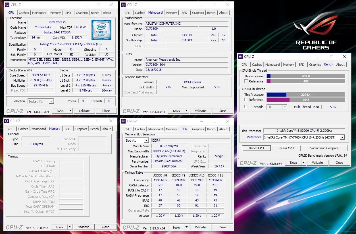Open the About tab in Mainboard window

[223, 13]
